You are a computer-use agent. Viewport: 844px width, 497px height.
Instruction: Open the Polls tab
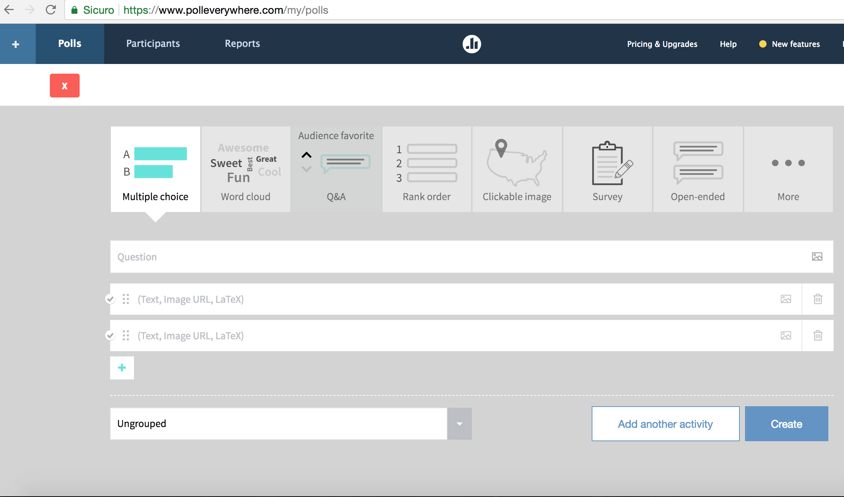[x=70, y=44]
